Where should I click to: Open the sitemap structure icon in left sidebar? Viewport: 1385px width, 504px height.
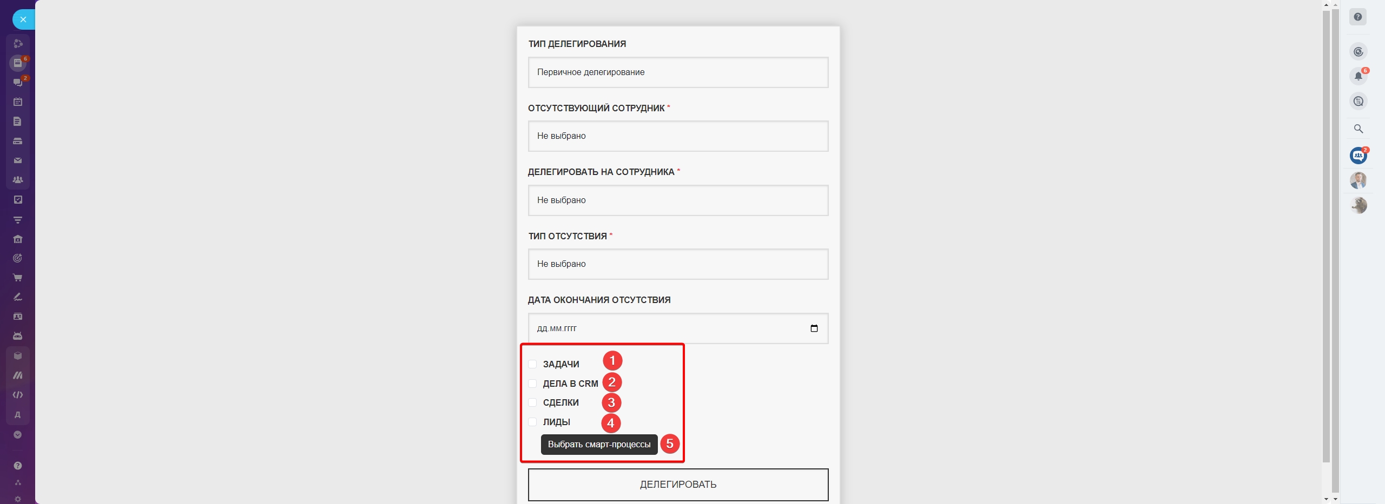[18, 482]
